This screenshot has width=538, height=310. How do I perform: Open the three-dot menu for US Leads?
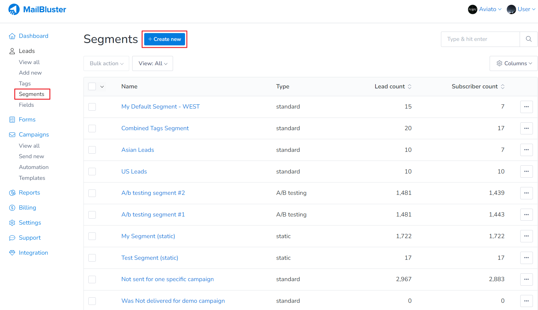tap(526, 171)
